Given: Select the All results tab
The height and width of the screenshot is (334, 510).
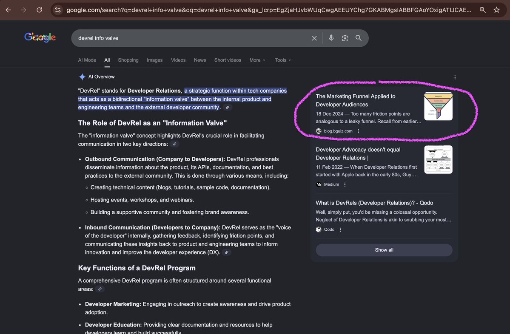Looking at the screenshot, I should 107,60.
